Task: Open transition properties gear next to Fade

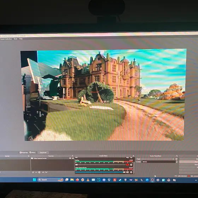Action: coord(176,159)
